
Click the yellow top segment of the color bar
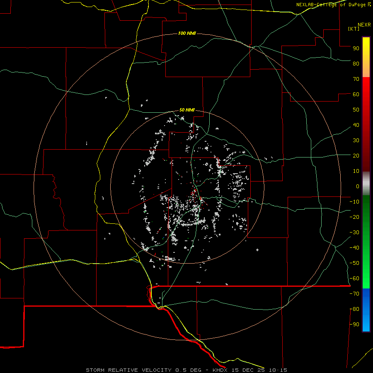click(x=366, y=57)
